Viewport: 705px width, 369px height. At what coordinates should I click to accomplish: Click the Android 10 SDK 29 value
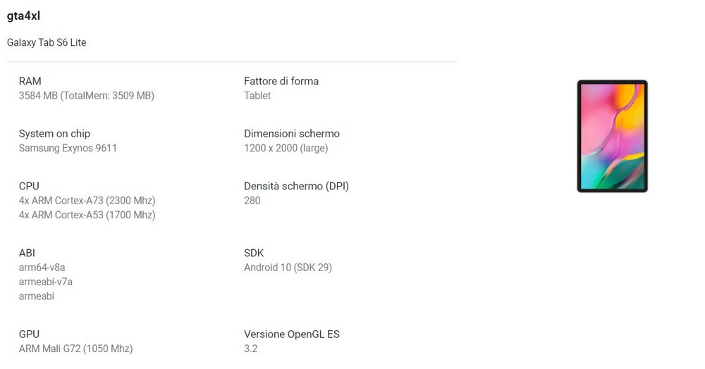pos(288,268)
